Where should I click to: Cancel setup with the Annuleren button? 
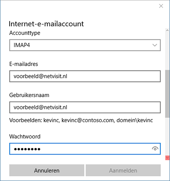click(47, 170)
